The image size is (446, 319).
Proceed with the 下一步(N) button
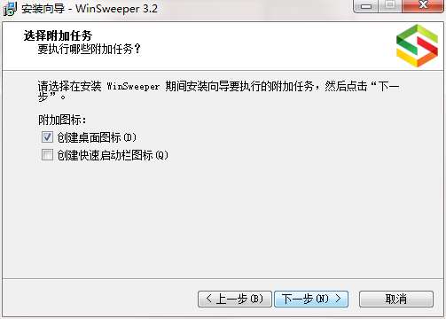tap(311, 299)
